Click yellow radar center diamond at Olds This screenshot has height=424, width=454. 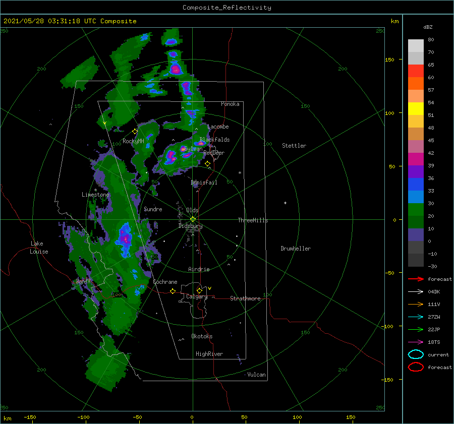point(193,219)
